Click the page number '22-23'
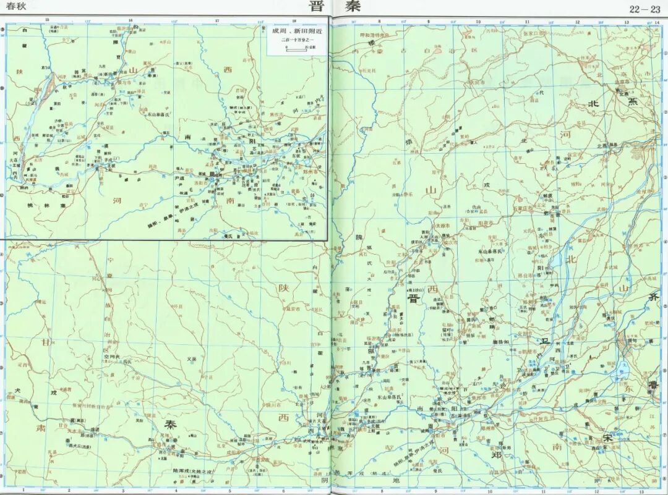This screenshot has height=495, width=668. point(644,10)
